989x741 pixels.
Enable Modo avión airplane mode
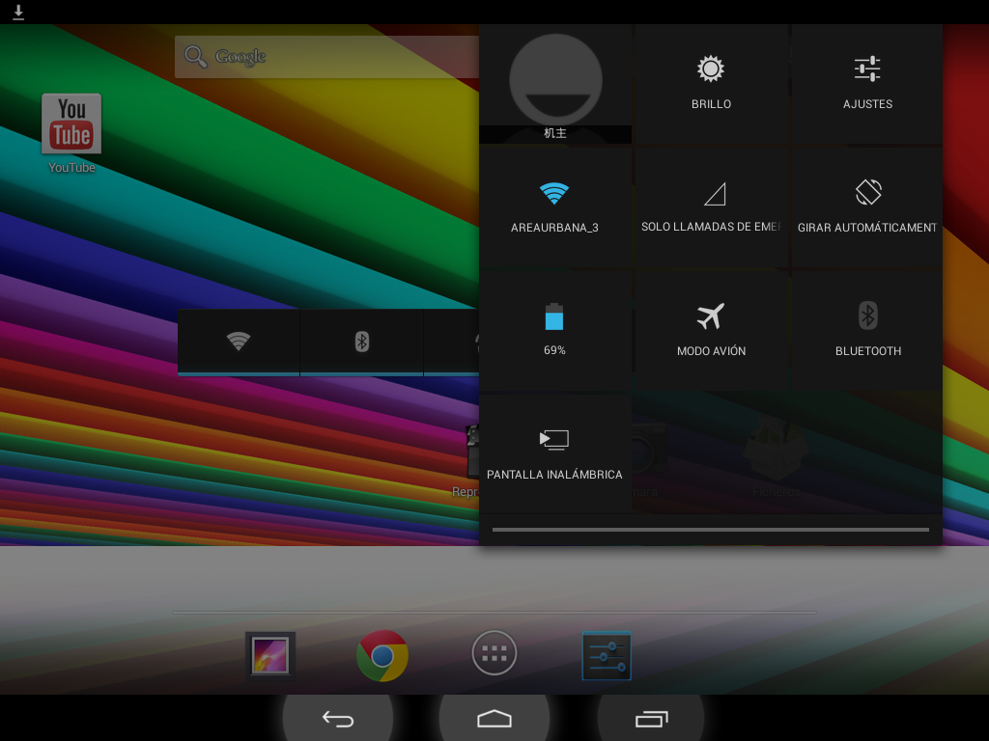point(711,330)
